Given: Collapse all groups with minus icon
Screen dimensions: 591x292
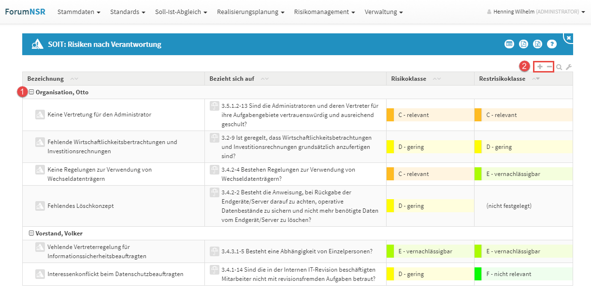Looking at the screenshot, I should coord(549,67).
